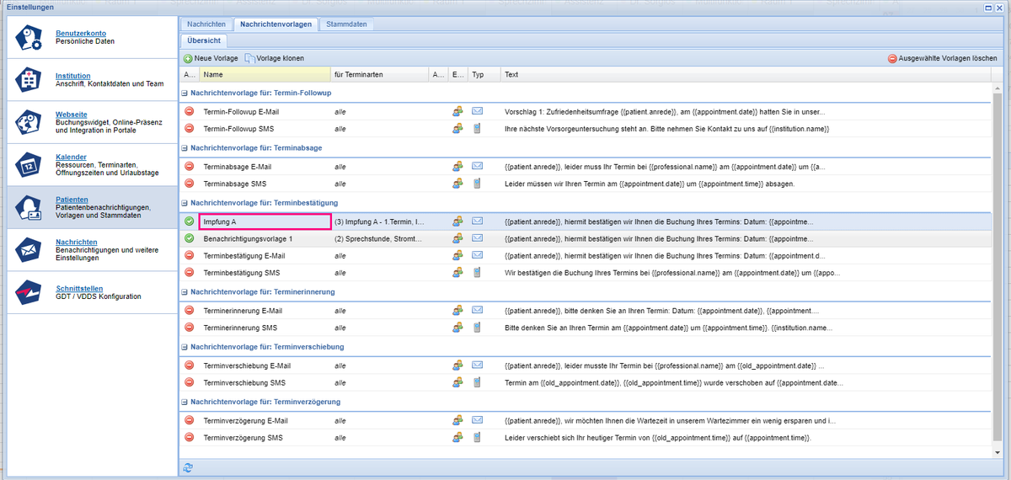This screenshot has width=1011, height=480.
Task: Click Neue Vorlage button
Action: pos(211,58)
